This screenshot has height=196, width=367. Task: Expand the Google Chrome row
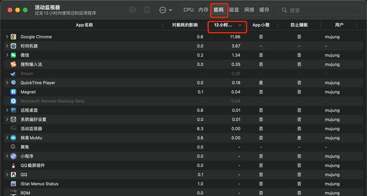tap(7, 37)
